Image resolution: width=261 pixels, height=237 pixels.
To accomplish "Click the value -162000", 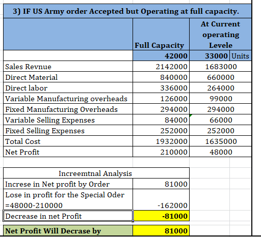I will [161, 200].
